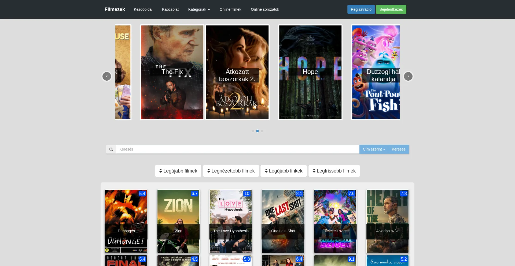The image size is (515, 266).
Task: Click the 5.4 rating badge on Dühöngés
Action: pyautogui.click(x=142, y=193)
